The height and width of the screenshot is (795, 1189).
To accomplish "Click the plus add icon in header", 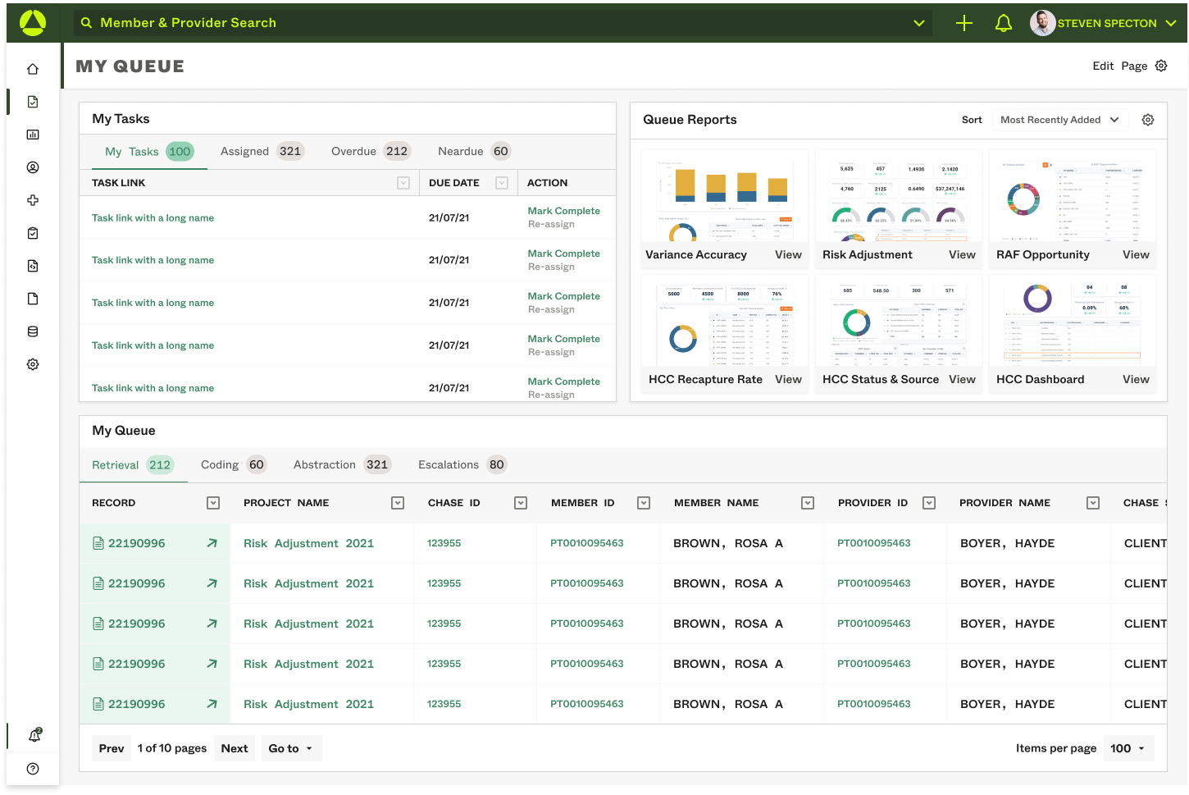I will (x=964, y=23).
